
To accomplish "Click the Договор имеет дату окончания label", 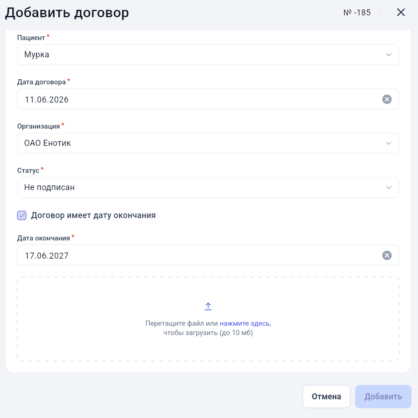I will point(93,215).
